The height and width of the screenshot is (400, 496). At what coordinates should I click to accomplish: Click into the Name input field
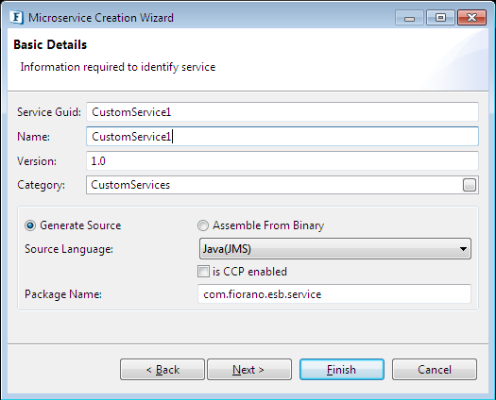[282, 137]
